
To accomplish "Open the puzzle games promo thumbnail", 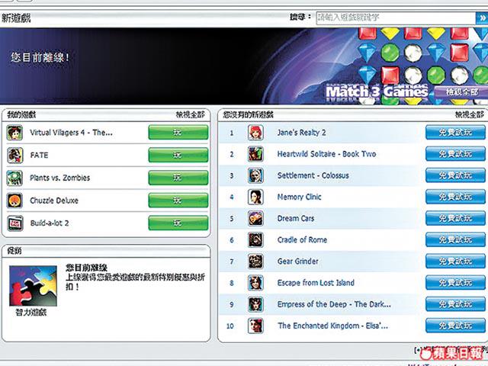I will [x=33, y=286].
